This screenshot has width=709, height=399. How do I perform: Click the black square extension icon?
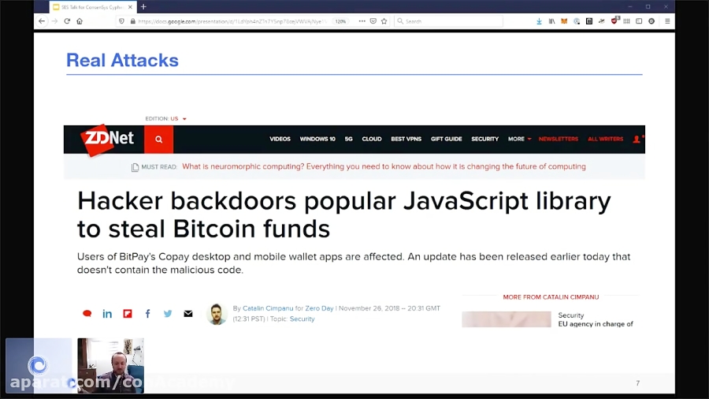tap(589, 21)
